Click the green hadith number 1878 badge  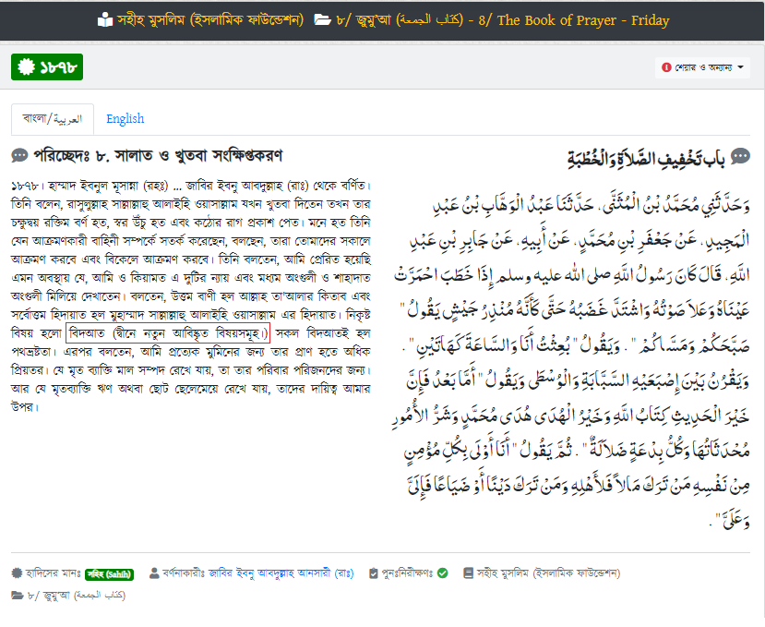(x=46, y=67)
